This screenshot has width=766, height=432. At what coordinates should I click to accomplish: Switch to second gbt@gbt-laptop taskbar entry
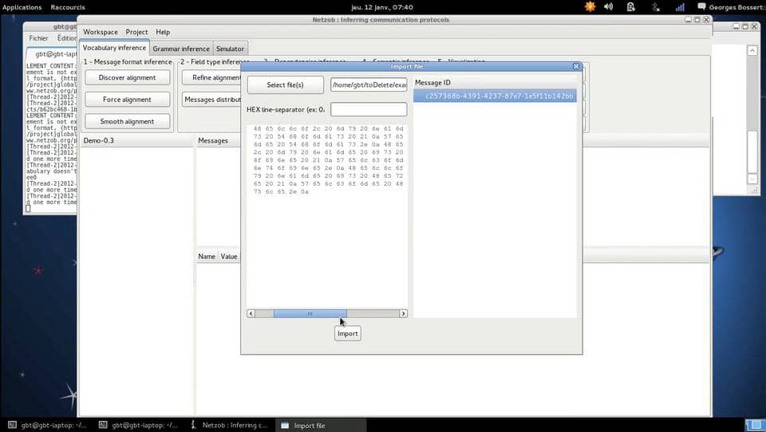coord(139,425)
